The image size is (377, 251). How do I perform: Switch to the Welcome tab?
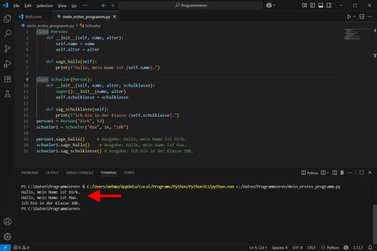pos(33,16)
